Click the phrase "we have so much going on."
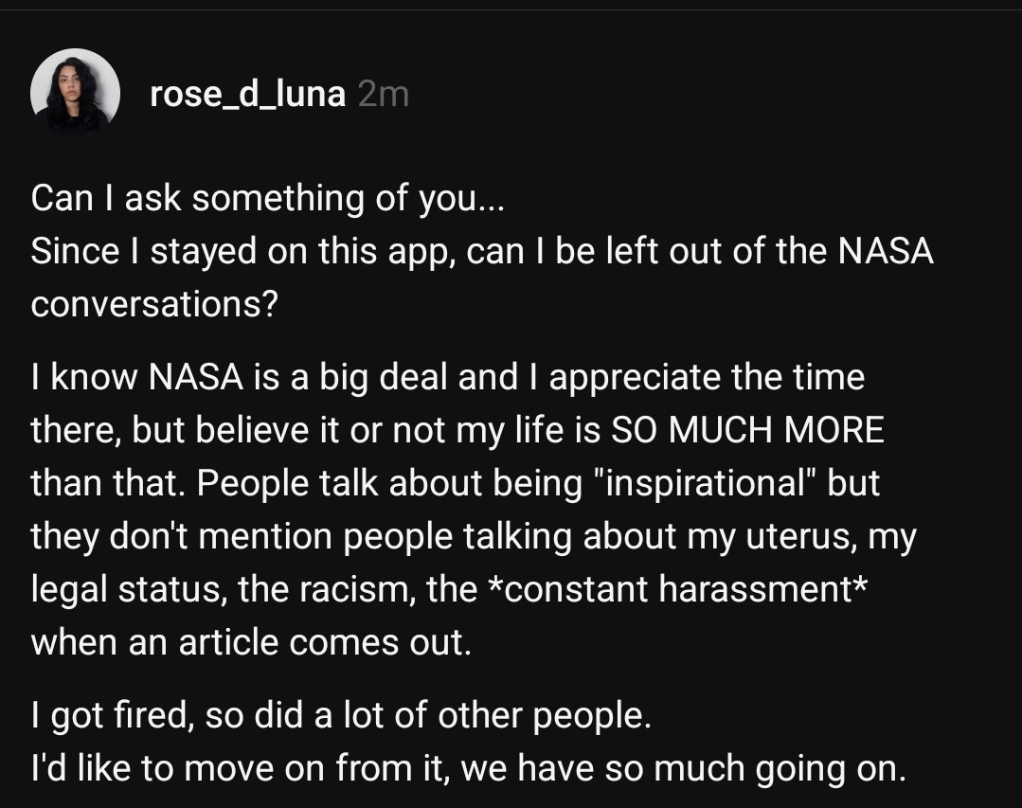The height and width of the screenshot is (808, 1022). (x=684, y=768)
